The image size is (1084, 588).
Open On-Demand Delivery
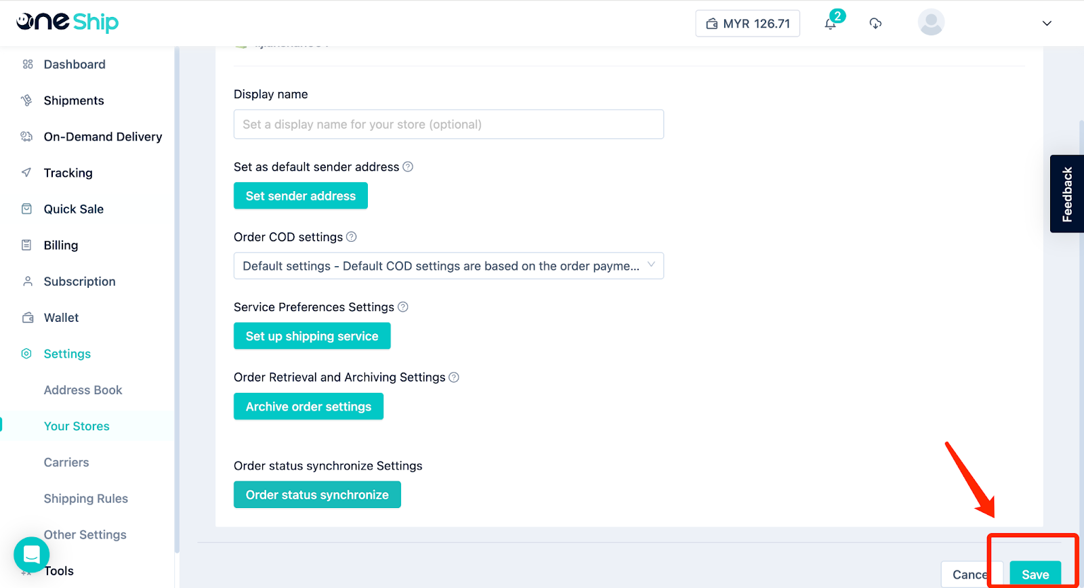(x=103, y=137)
